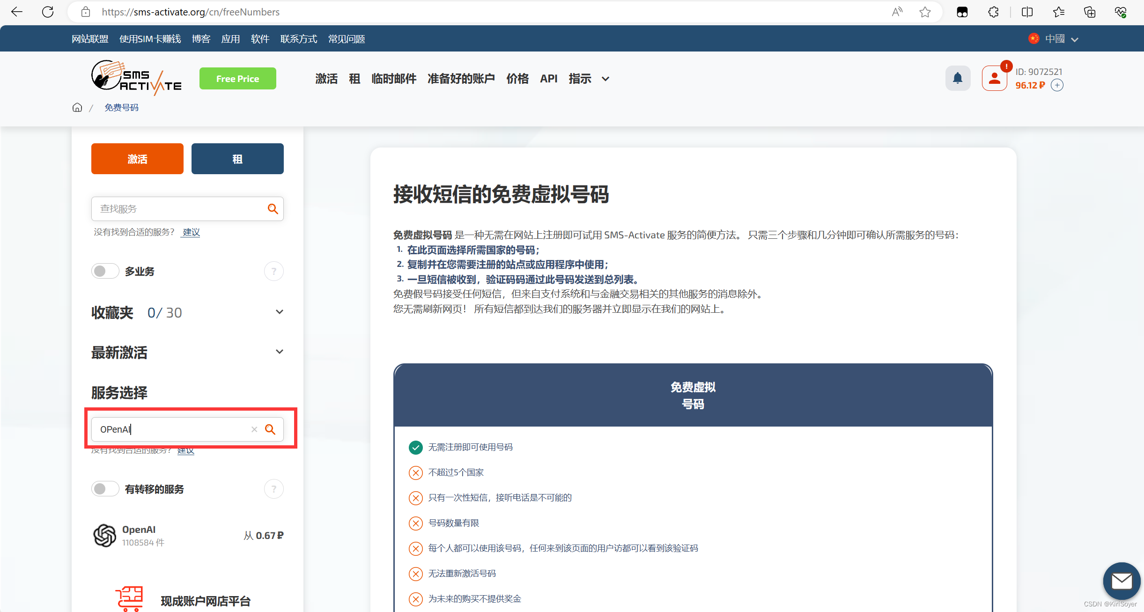Click the ID: 9072521 label
This screenshot has width=1144, height=612.
(1039, 72)
